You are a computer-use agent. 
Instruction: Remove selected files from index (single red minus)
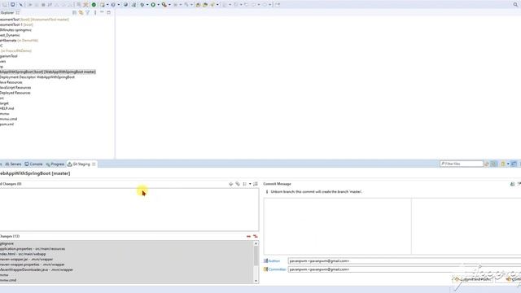point(248,236)
